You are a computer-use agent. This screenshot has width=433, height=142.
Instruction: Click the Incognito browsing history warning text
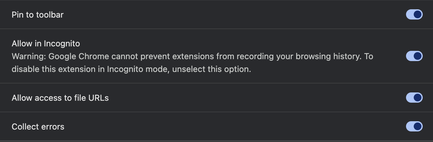click(x=192, y=57)
